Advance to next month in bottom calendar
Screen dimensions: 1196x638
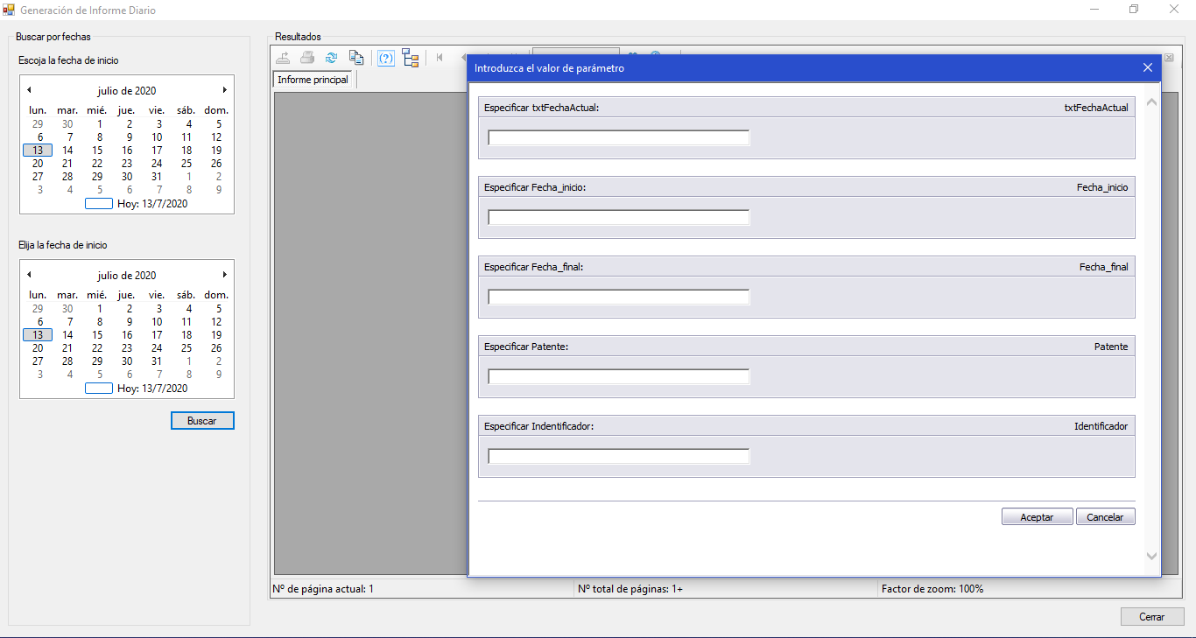point(225,274)
